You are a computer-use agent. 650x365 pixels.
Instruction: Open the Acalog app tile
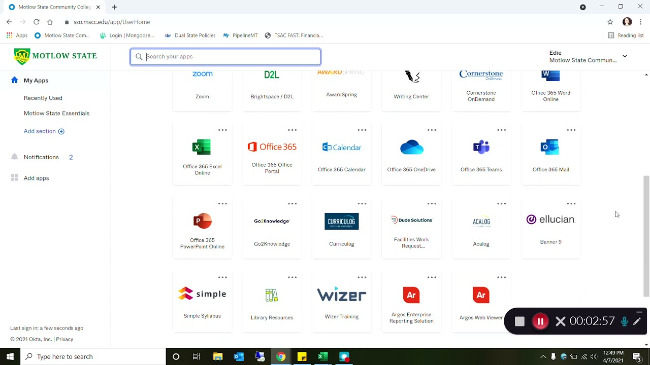tap(481, 228)
